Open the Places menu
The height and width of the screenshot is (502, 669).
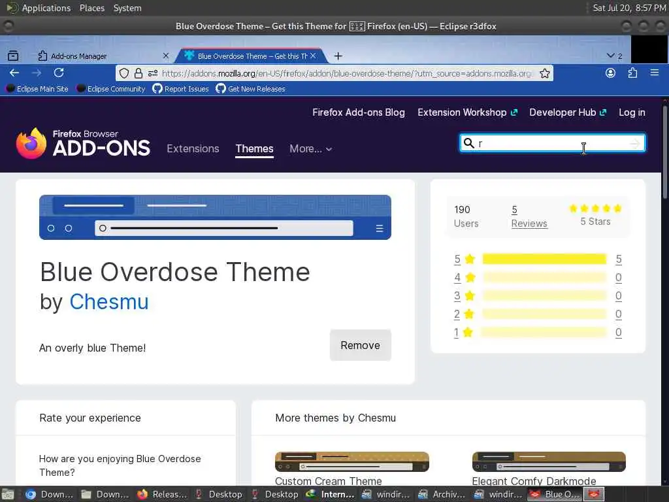pos(91,8)
